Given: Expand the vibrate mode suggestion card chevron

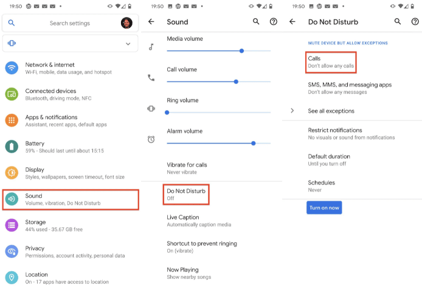Looking at the screenshot, I should pos(128,44).
